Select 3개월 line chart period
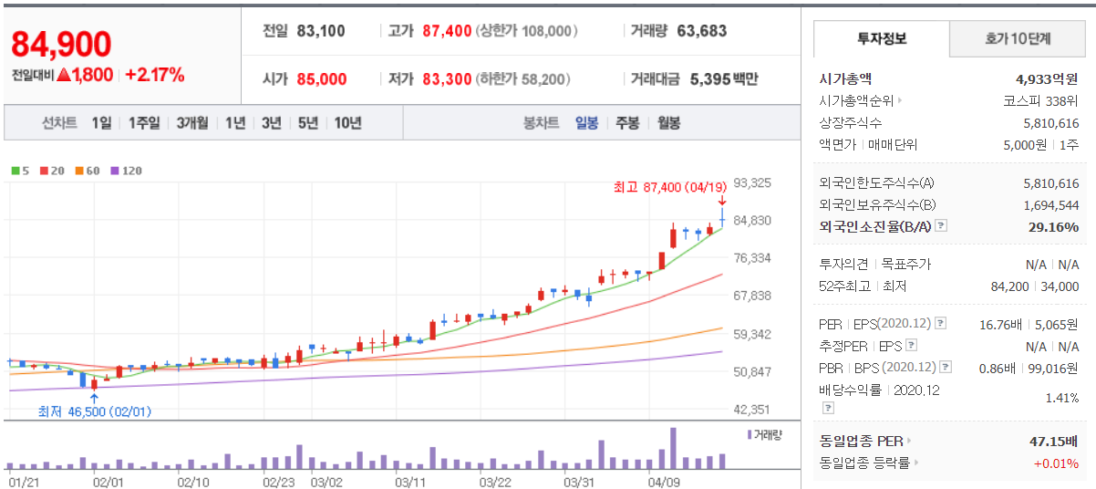Viewport: 1096px width, 489px height. click(192, 123)
